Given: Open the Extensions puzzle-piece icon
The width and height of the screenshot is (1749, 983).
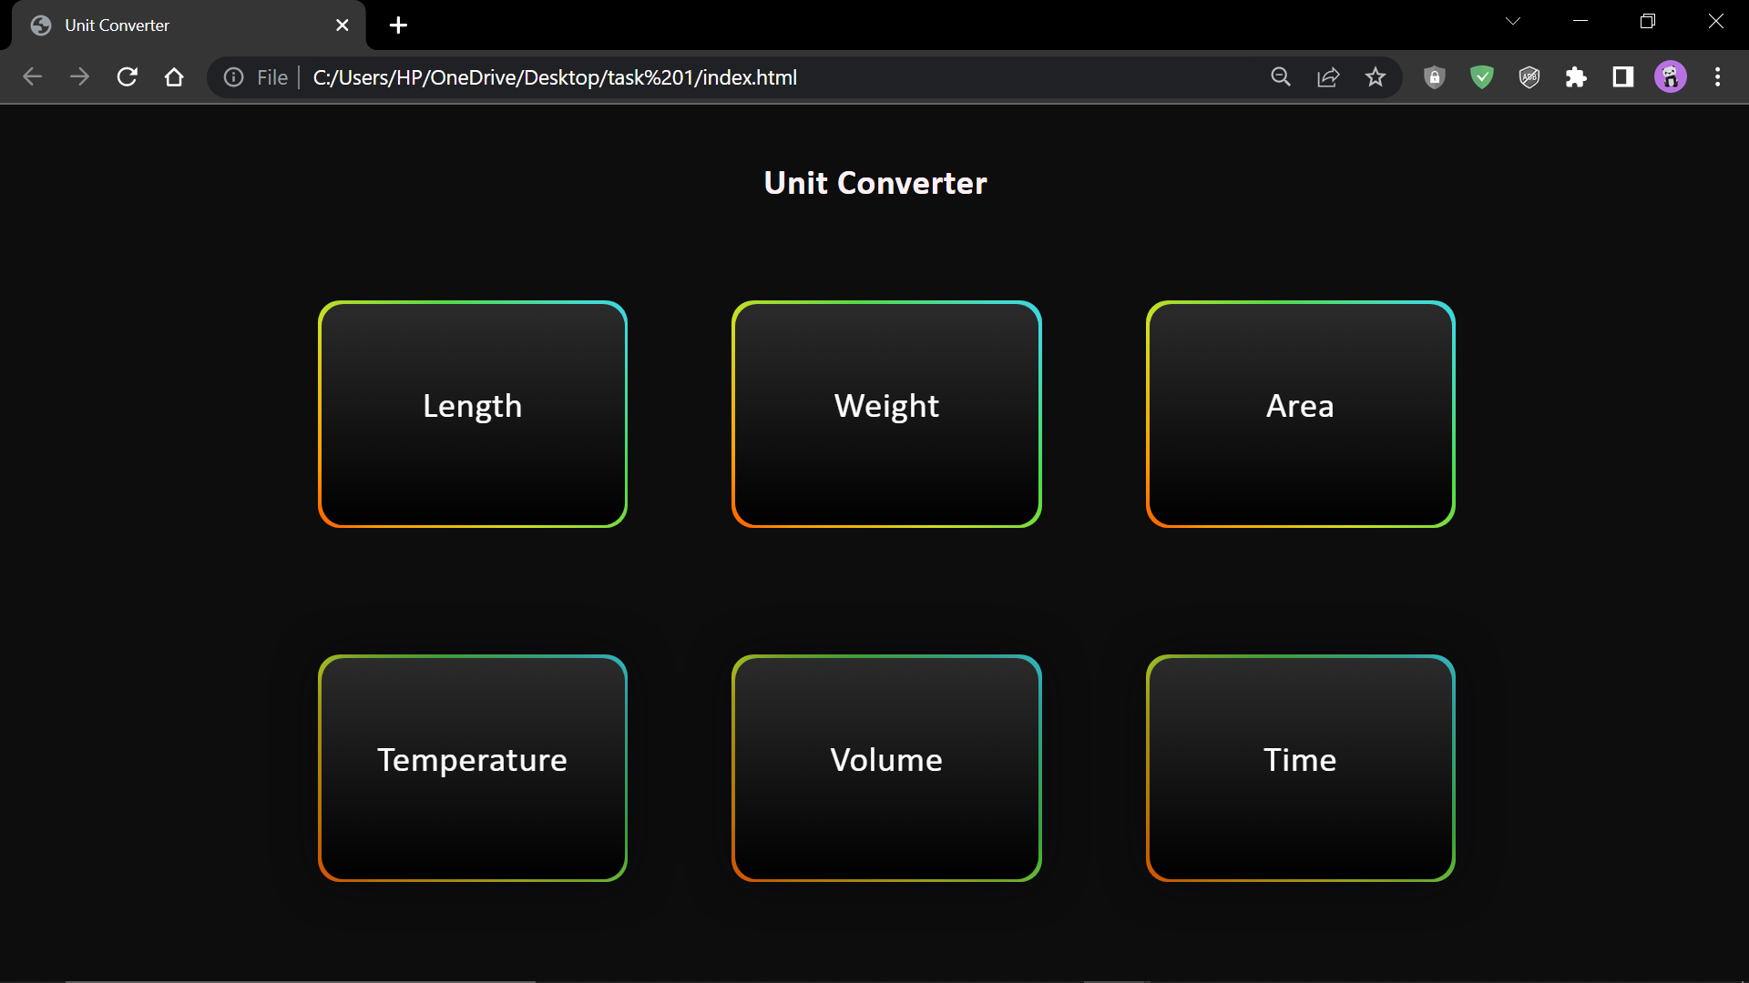Looking at the screenshot, I should (x=1577, y=76).
